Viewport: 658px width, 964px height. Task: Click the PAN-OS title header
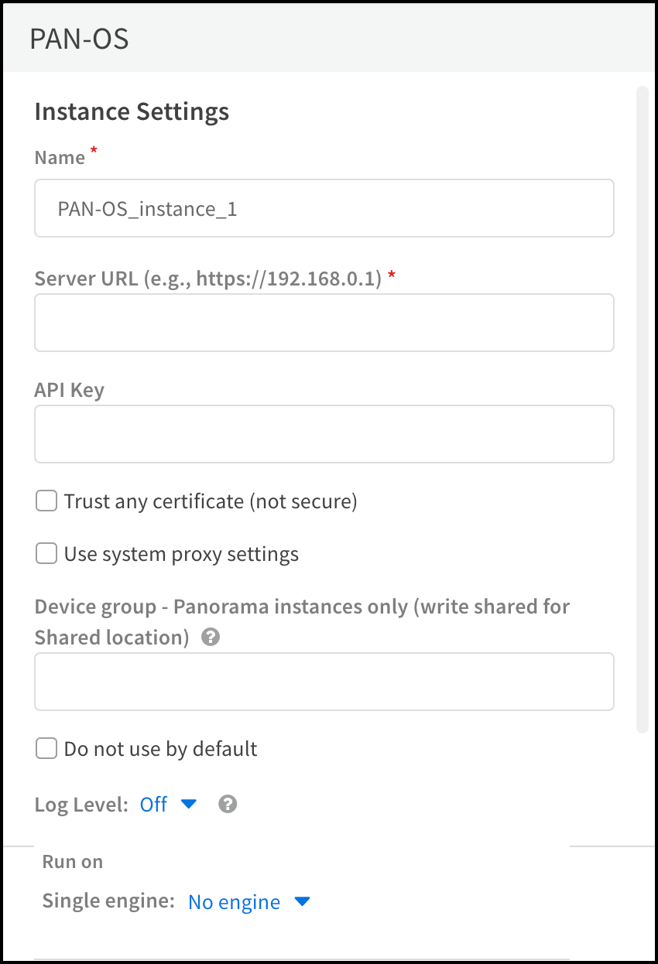click(80, 39)
